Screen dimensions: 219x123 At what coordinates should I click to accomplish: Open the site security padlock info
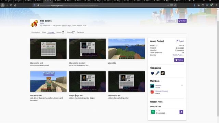38,5
